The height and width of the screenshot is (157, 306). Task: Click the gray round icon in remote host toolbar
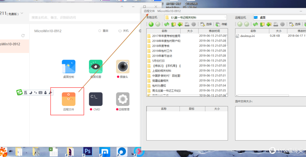click(282, 24)
